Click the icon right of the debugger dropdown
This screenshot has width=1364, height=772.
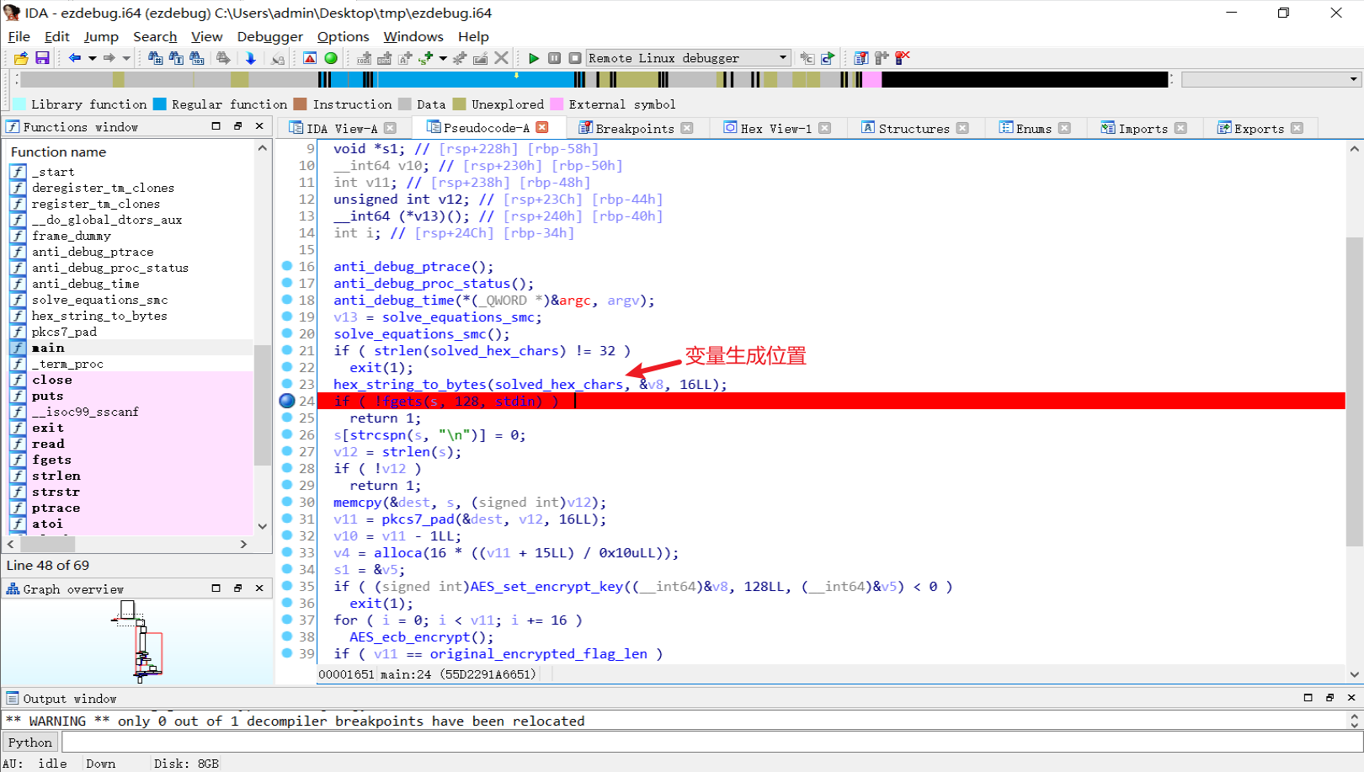pyautogui.click(x=807, y=58)
